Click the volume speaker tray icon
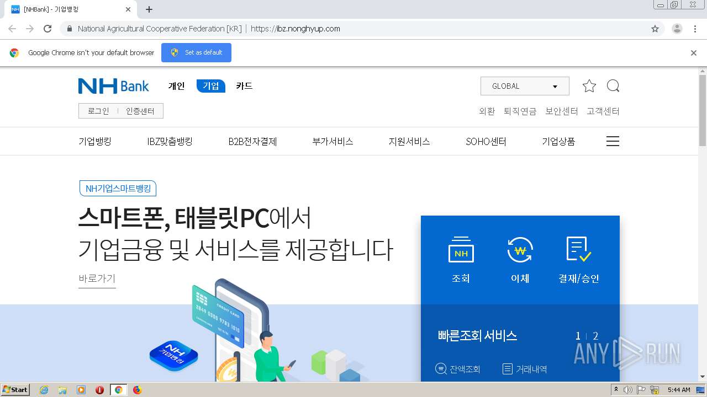The image size is (707, 397). tap(628, 390)
